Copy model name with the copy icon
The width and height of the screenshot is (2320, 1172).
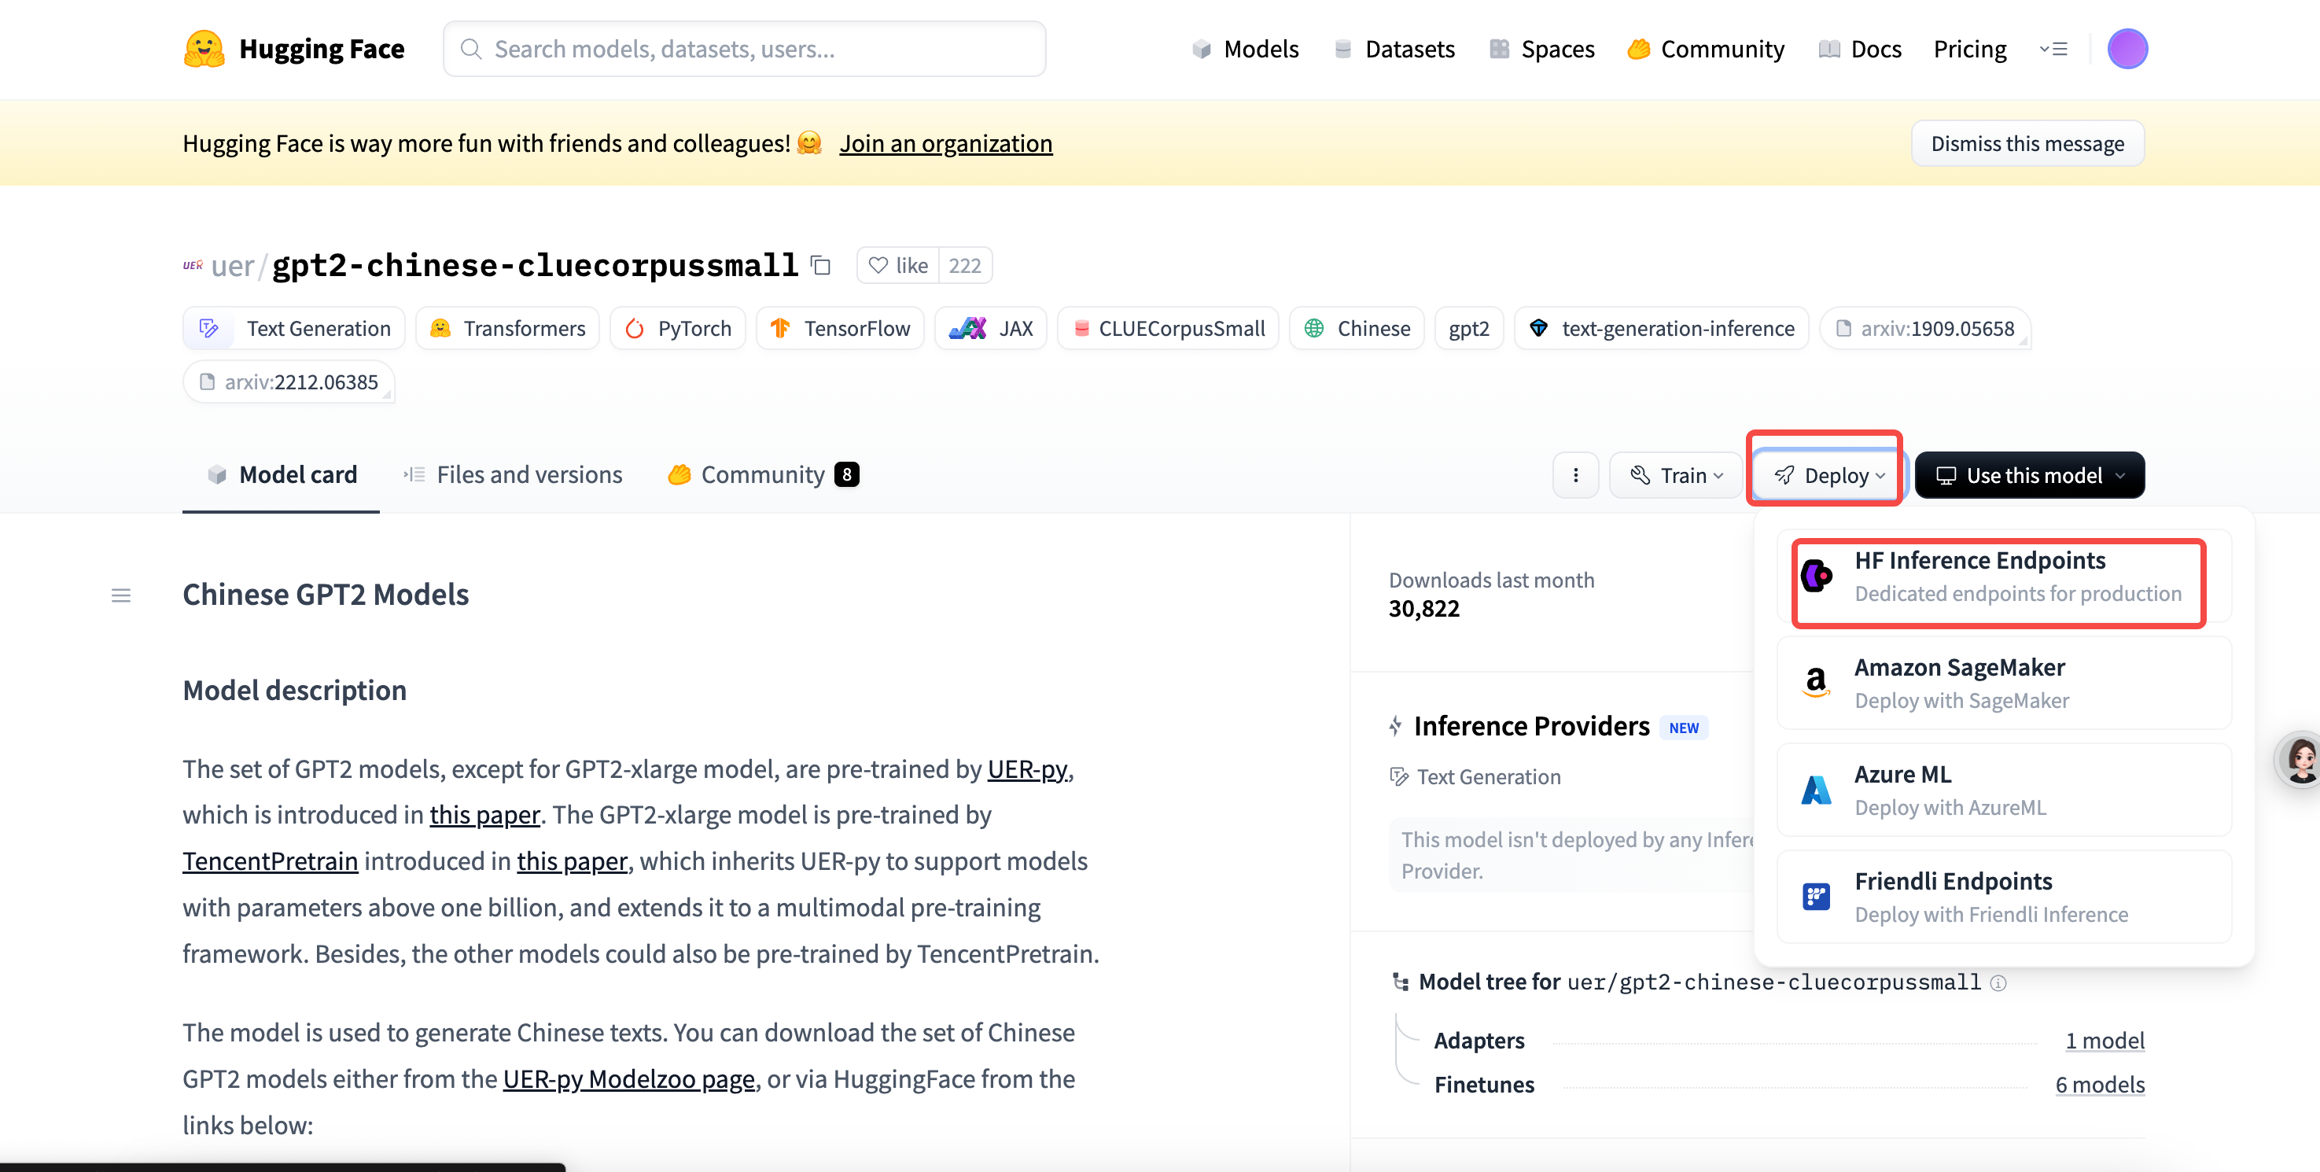pyautogui.click(x=820, y=265)
